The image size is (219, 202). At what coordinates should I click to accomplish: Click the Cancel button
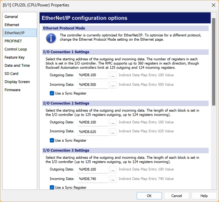tap(176, 196)
